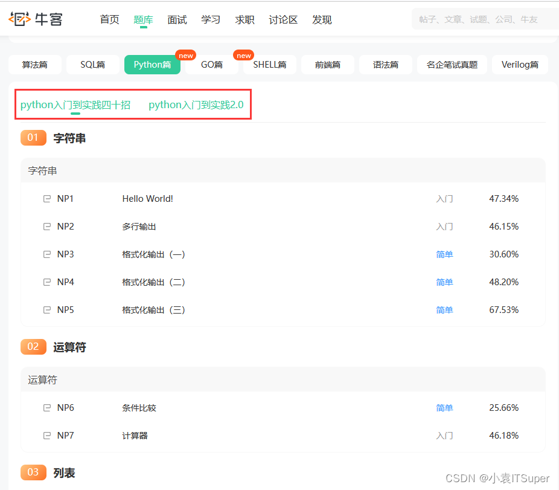This screenshot has width=559, height=490.
Task: Click the problem icon beside NP1
Action: pos(46,199)
